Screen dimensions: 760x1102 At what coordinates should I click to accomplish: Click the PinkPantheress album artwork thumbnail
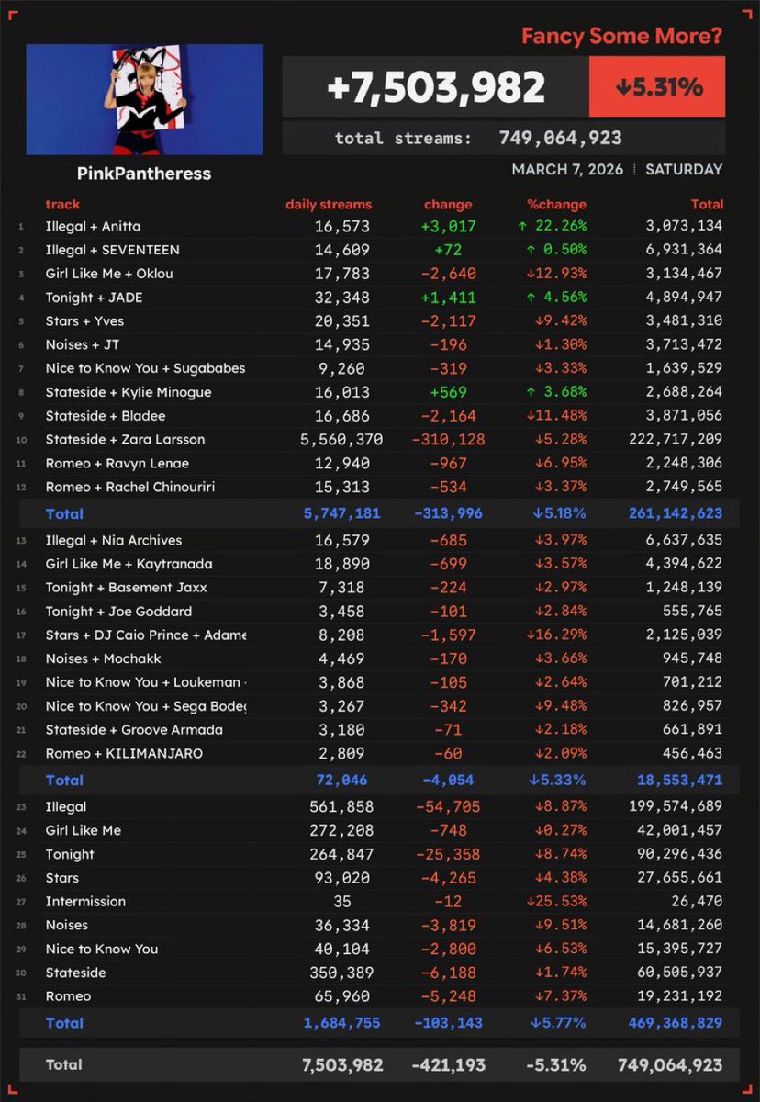pyautogui.click(x=144, y=99)
